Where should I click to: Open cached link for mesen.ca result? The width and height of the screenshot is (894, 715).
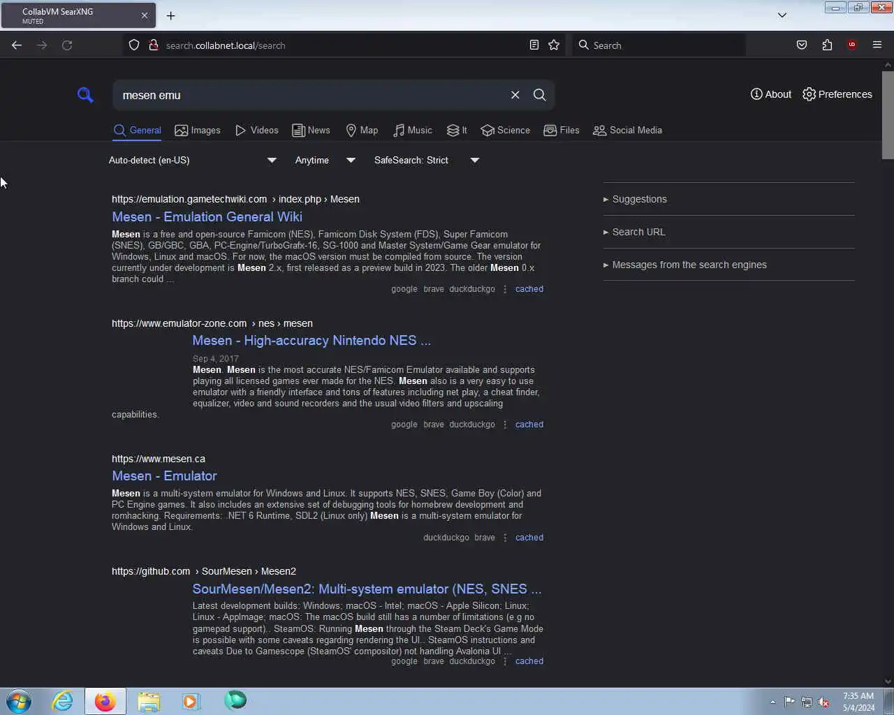[529, 538]
